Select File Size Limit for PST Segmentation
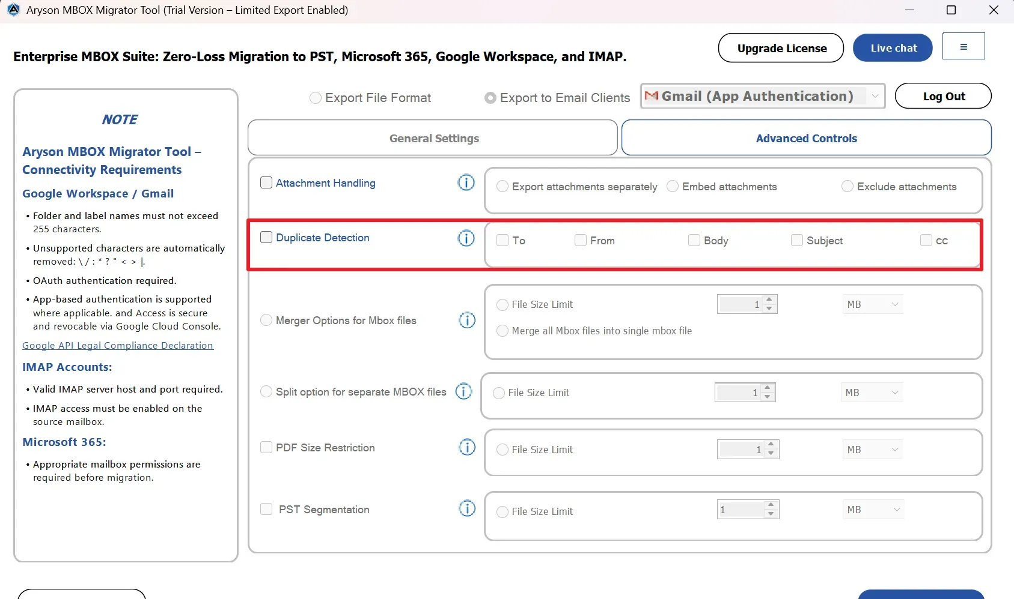 click(502, 512)
